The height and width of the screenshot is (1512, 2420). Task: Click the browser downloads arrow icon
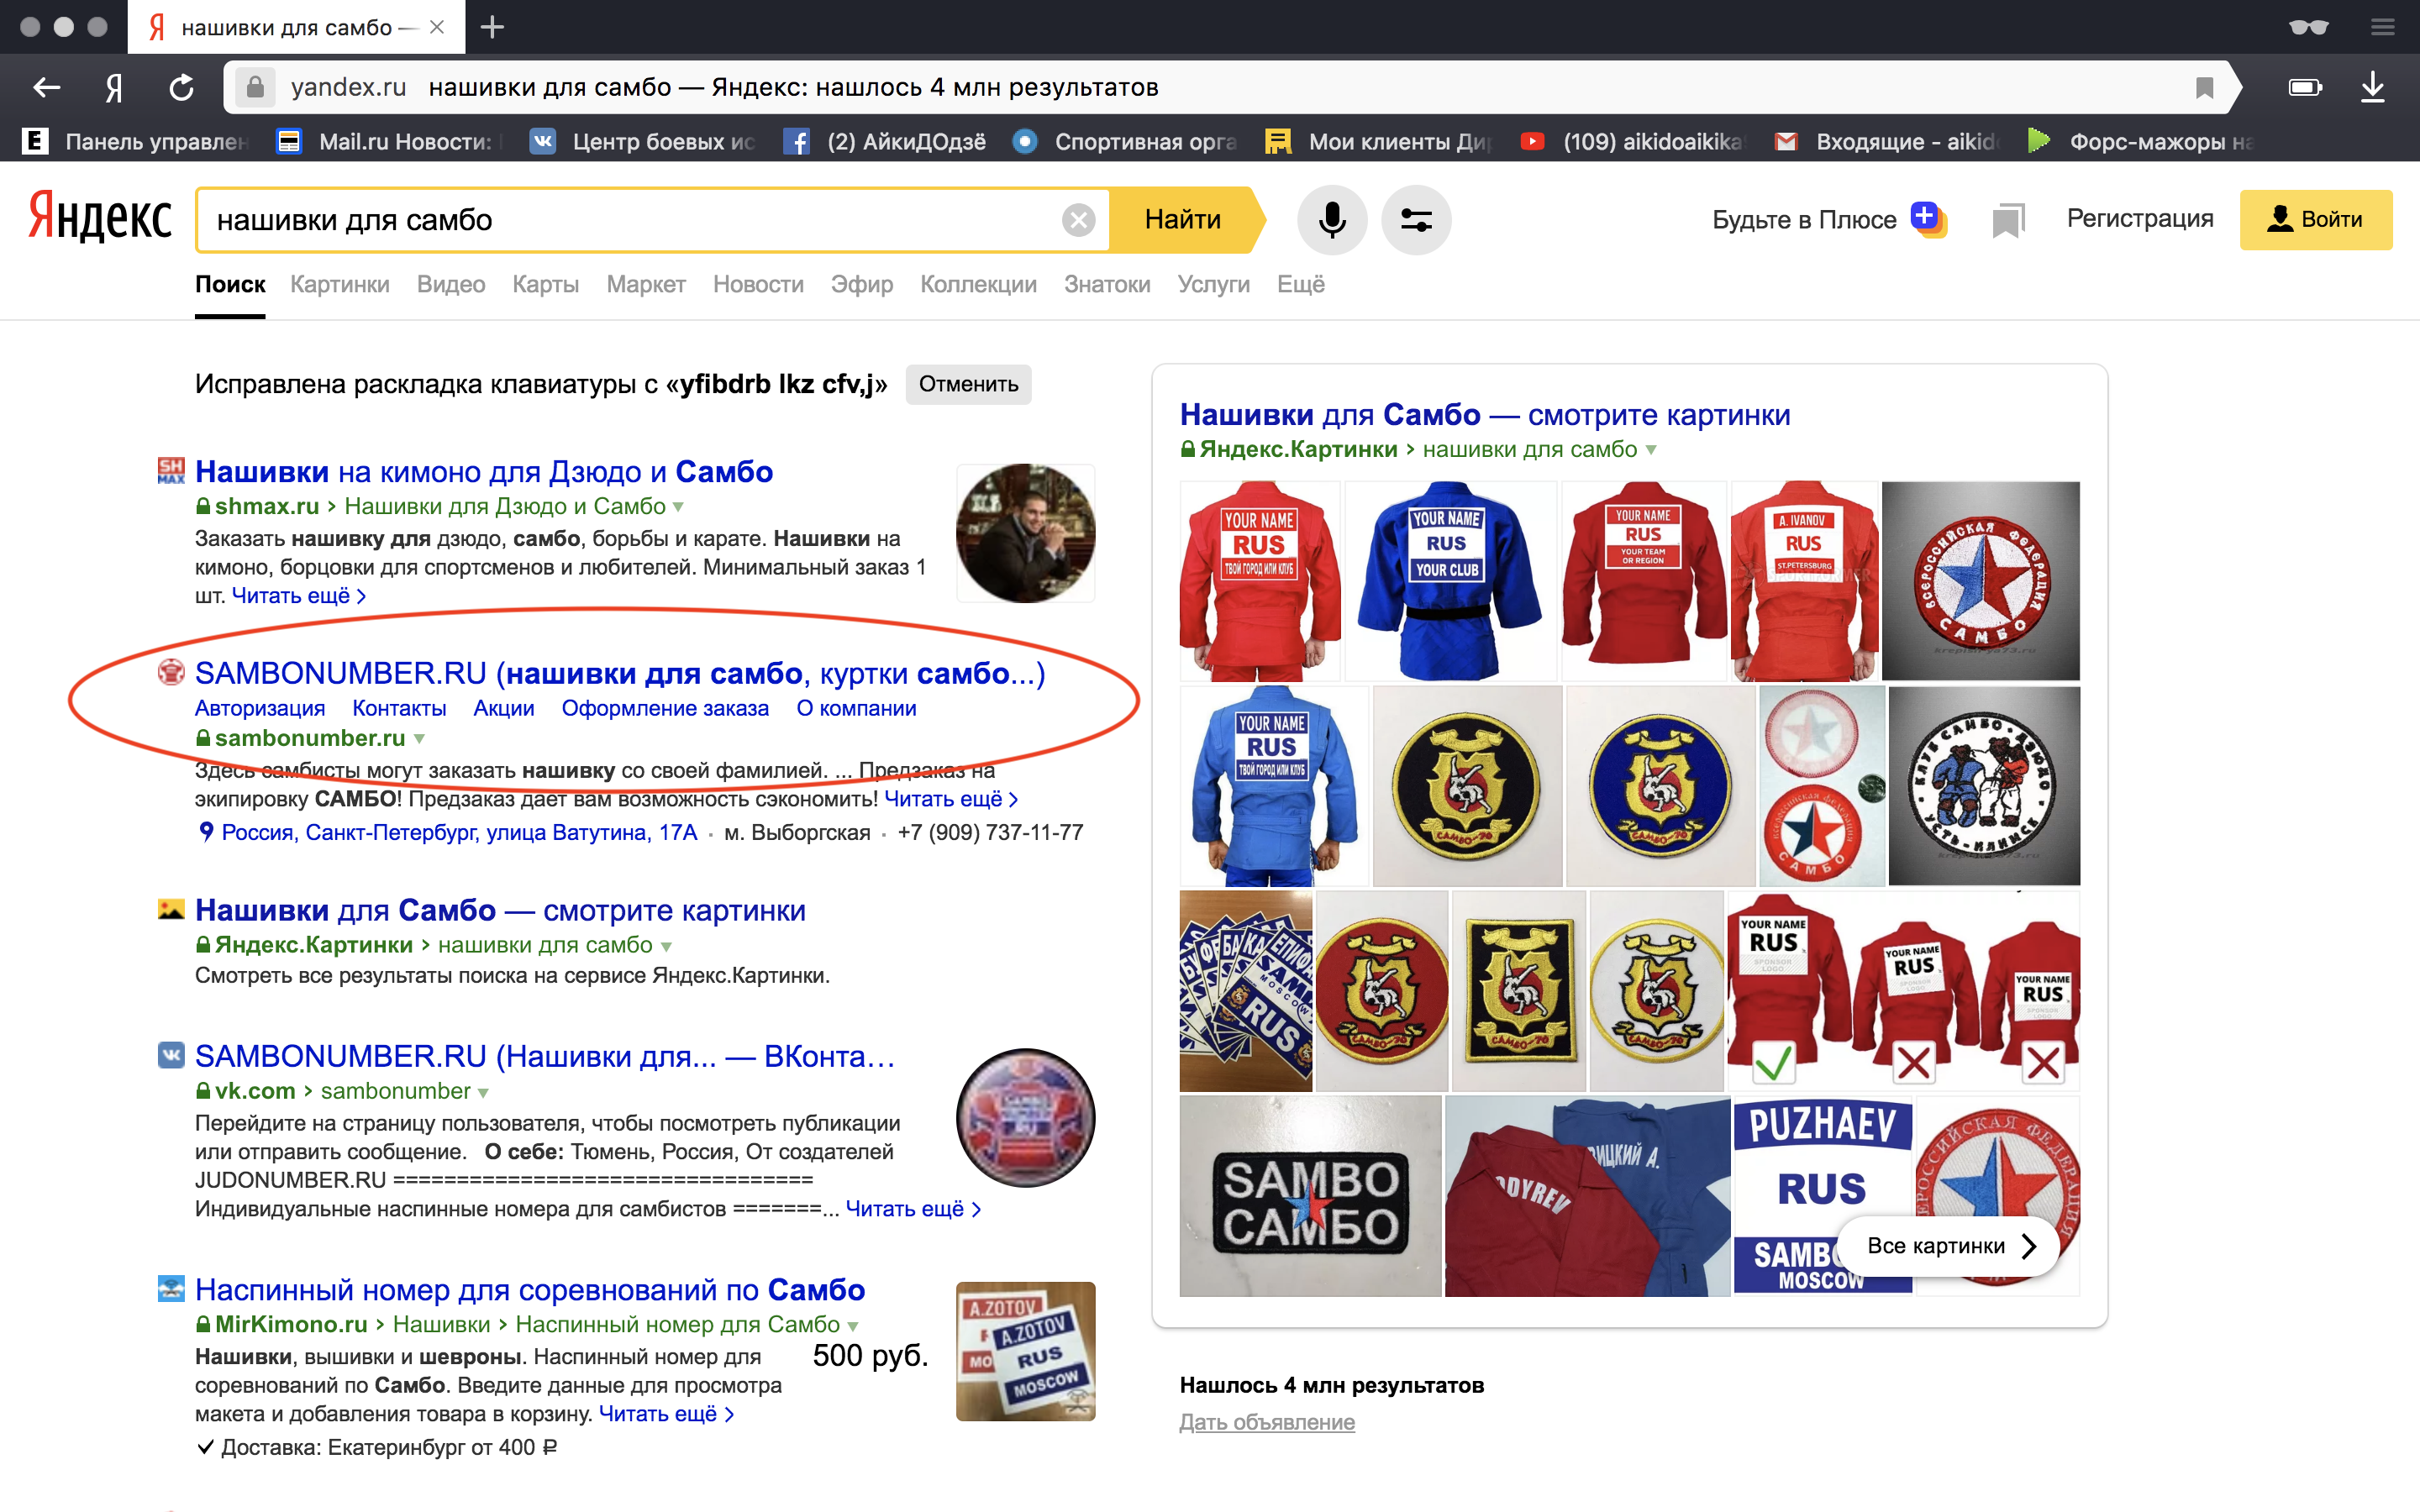tap(2372, 88)
